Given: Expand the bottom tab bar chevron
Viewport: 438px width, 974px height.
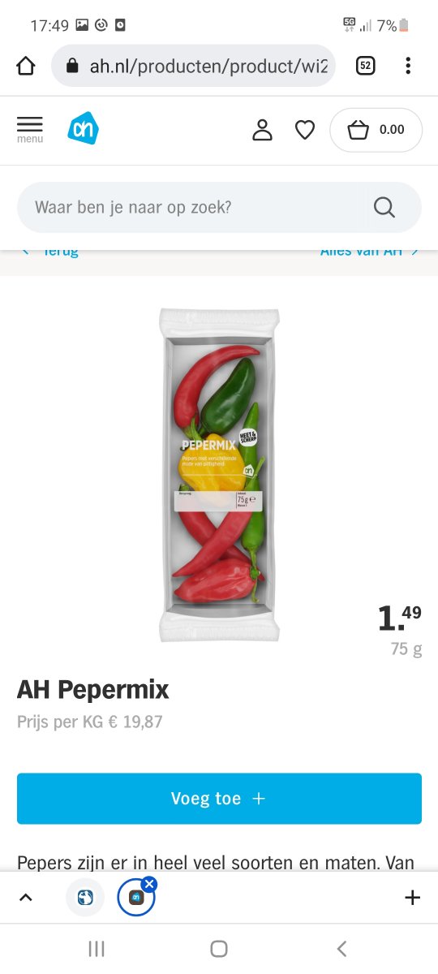Looking at the screenshot, I should [x=26, y=897].
